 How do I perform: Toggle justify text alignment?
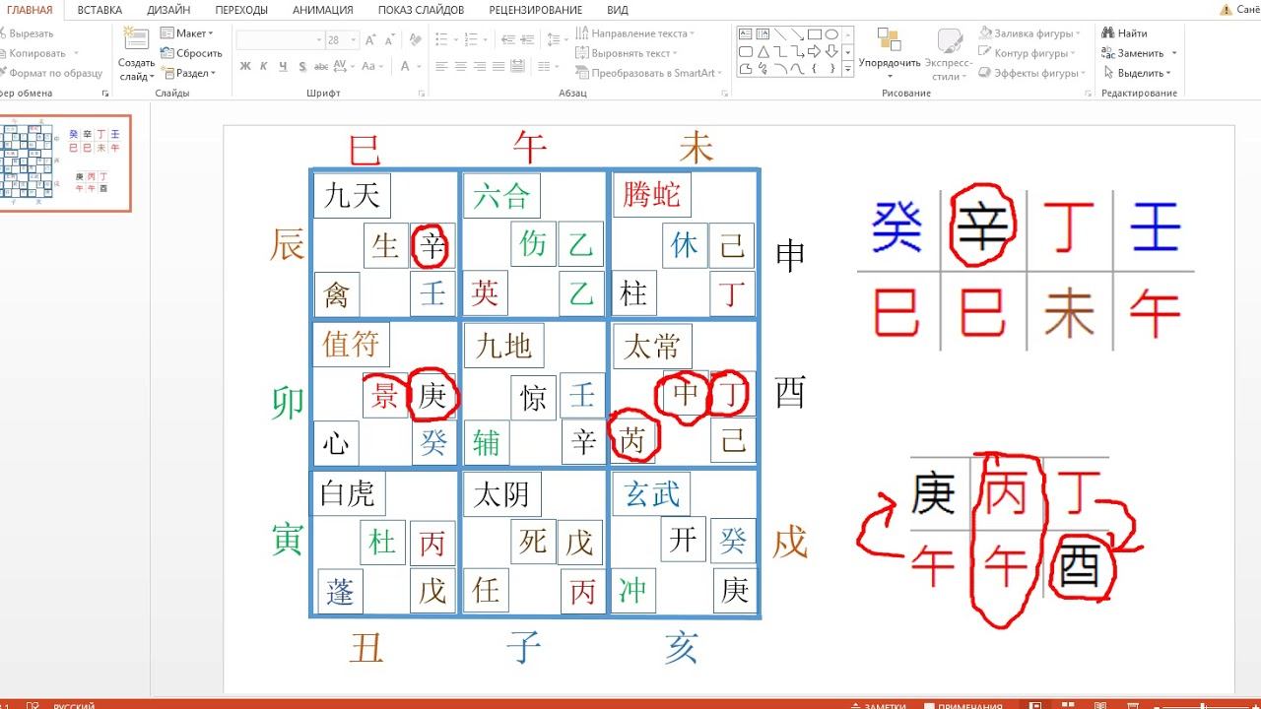[498, 66]
